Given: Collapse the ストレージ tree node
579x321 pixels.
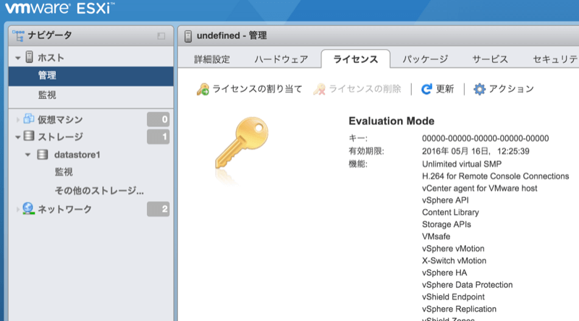Looking at the screenshot, I should pyautogui.click(x=17, y=137).
